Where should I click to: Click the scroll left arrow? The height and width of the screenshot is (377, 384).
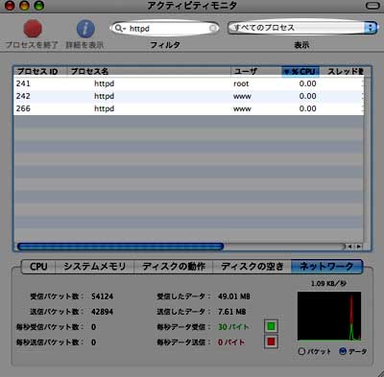(x=350, y=247)
